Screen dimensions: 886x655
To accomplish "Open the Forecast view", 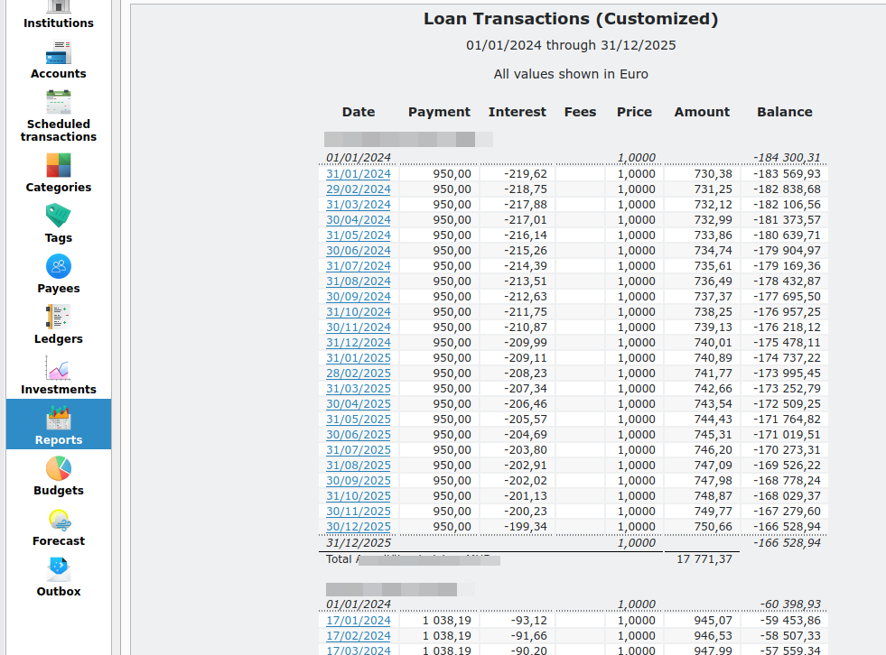I will 59,527.
